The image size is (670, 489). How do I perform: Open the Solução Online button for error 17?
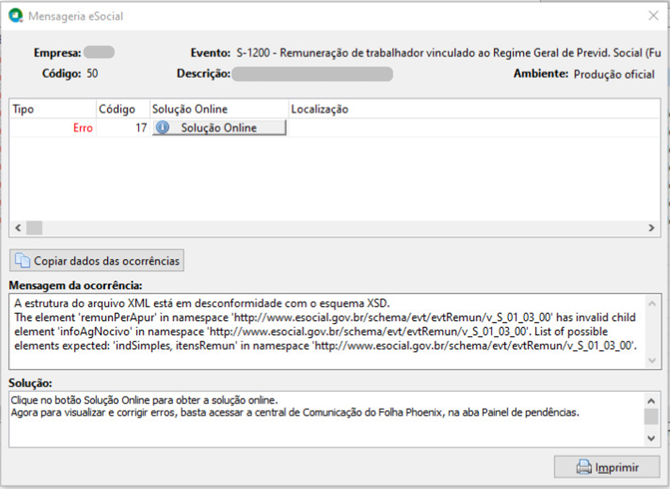[219, 128]
